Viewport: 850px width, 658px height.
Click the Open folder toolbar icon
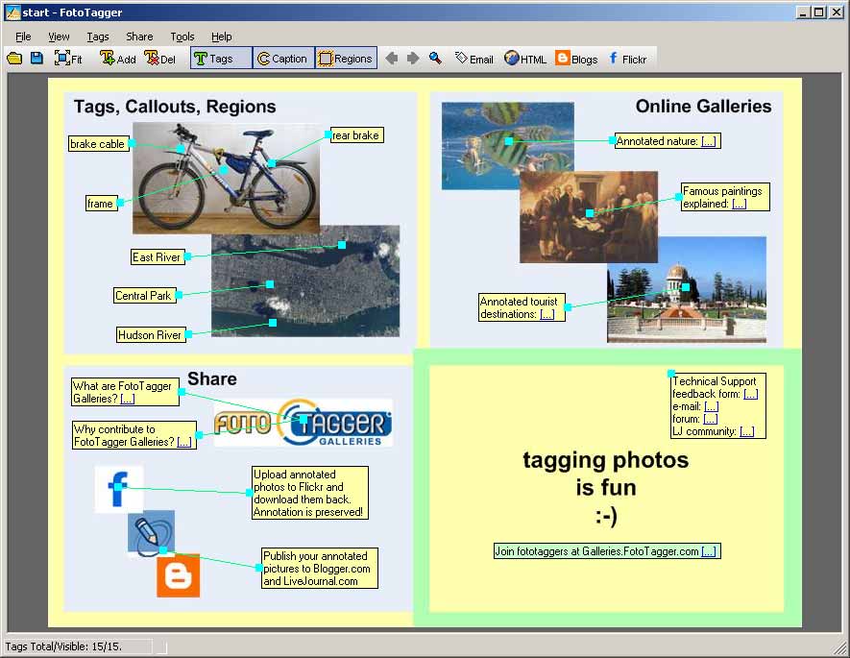[14, 59]
